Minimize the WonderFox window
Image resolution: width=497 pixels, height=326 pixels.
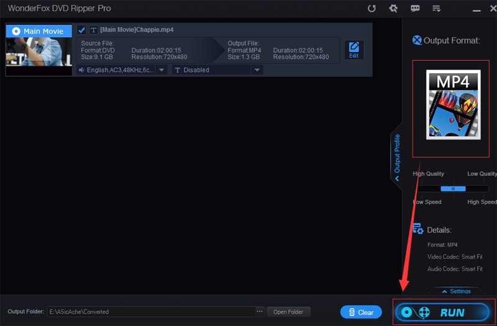476,11
